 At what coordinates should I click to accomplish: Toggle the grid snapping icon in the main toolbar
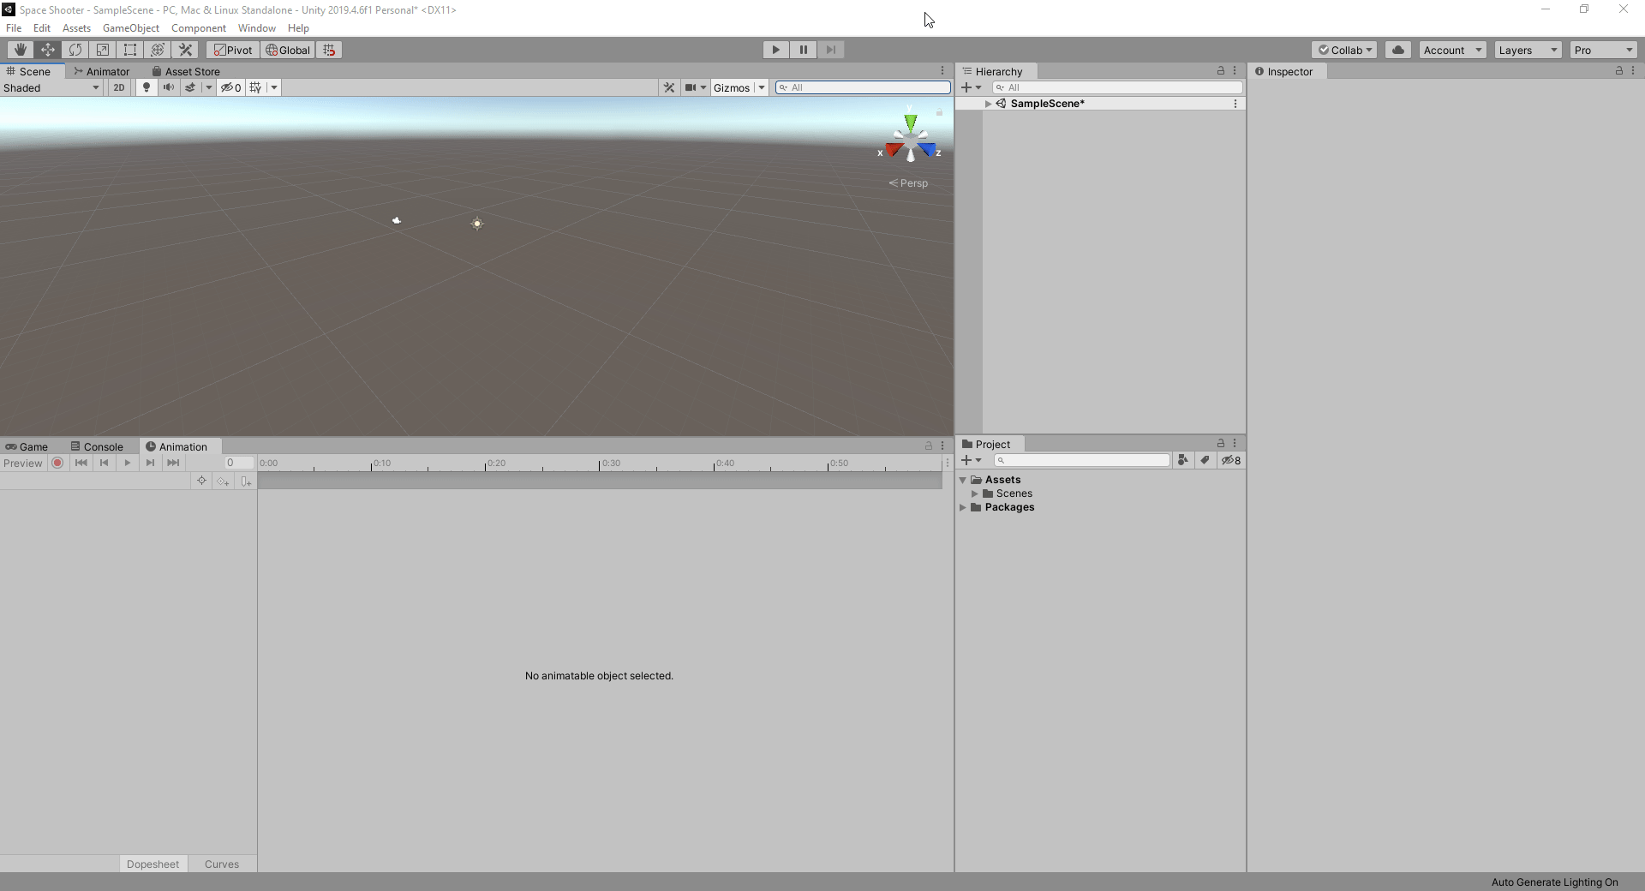coord(329,50)
